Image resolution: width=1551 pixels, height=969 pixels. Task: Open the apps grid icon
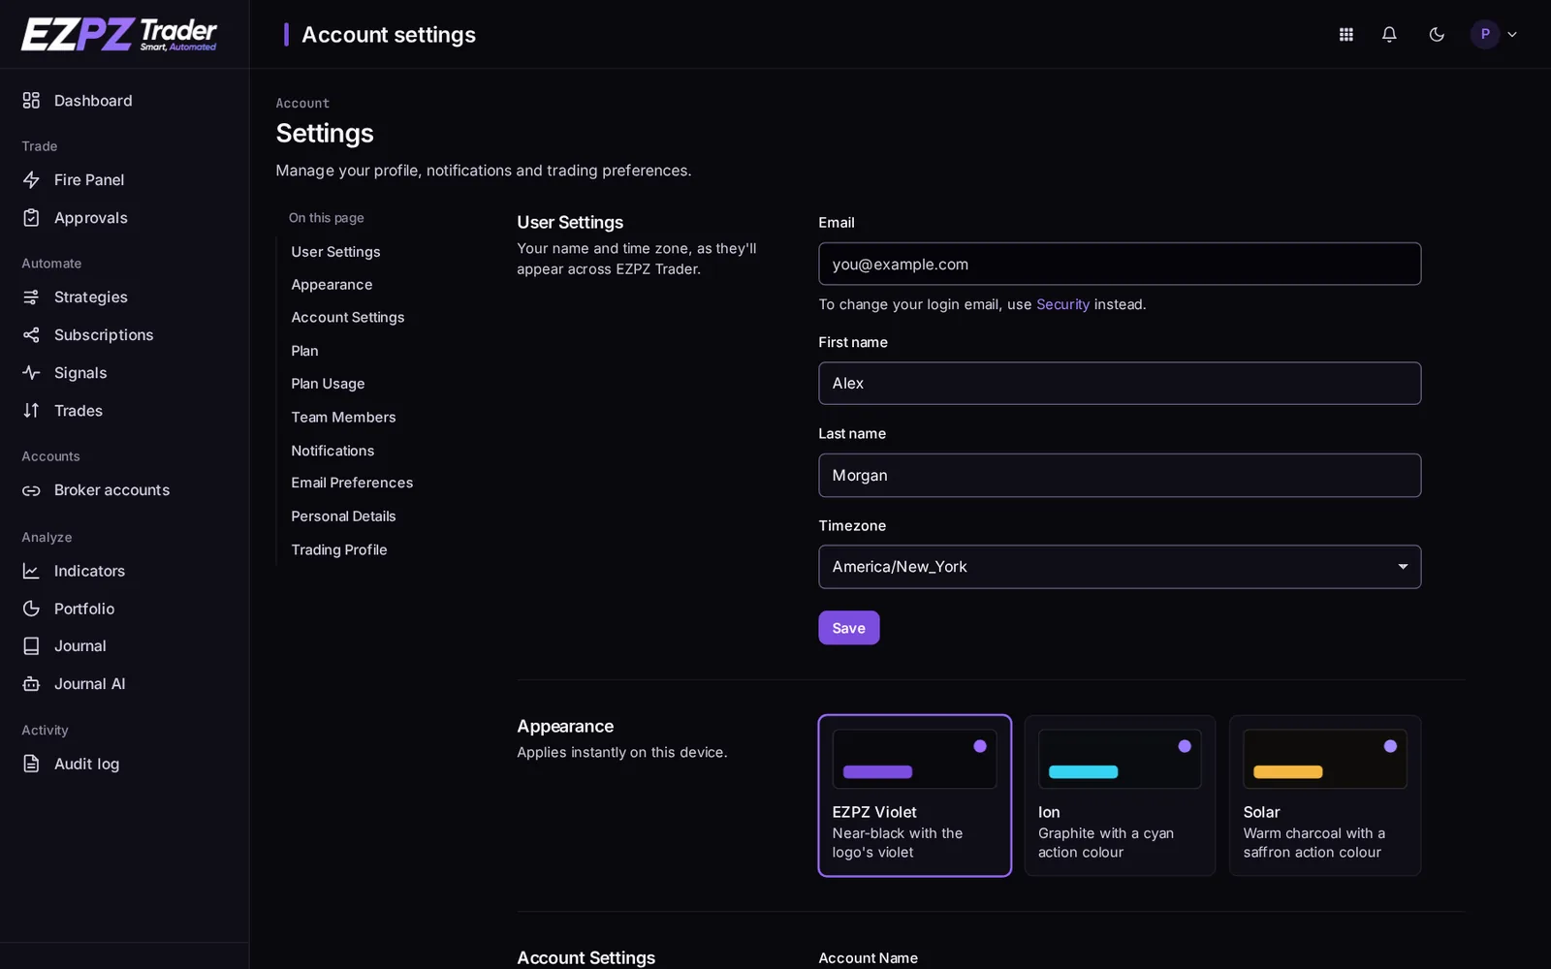(1345, 35)
